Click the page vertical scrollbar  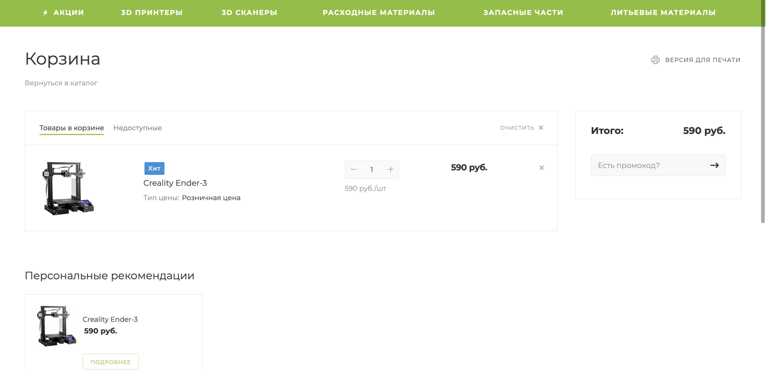coord(763,112)
